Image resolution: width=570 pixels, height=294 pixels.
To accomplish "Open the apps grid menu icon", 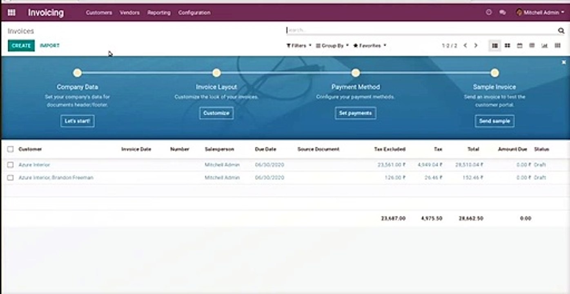I will click(11, 13).
